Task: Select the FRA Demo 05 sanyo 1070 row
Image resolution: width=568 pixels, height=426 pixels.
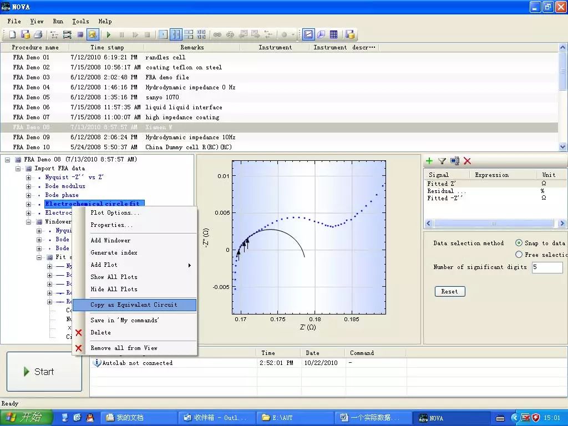Action: click(279, 98)
